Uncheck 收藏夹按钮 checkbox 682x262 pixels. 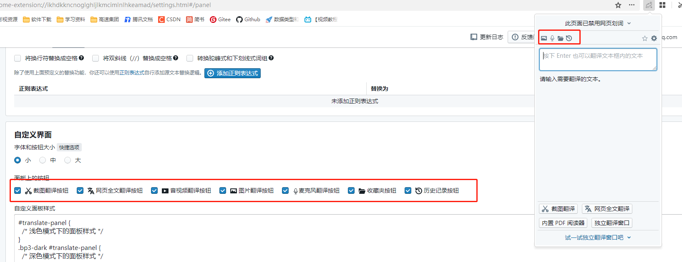pos(351,190)
